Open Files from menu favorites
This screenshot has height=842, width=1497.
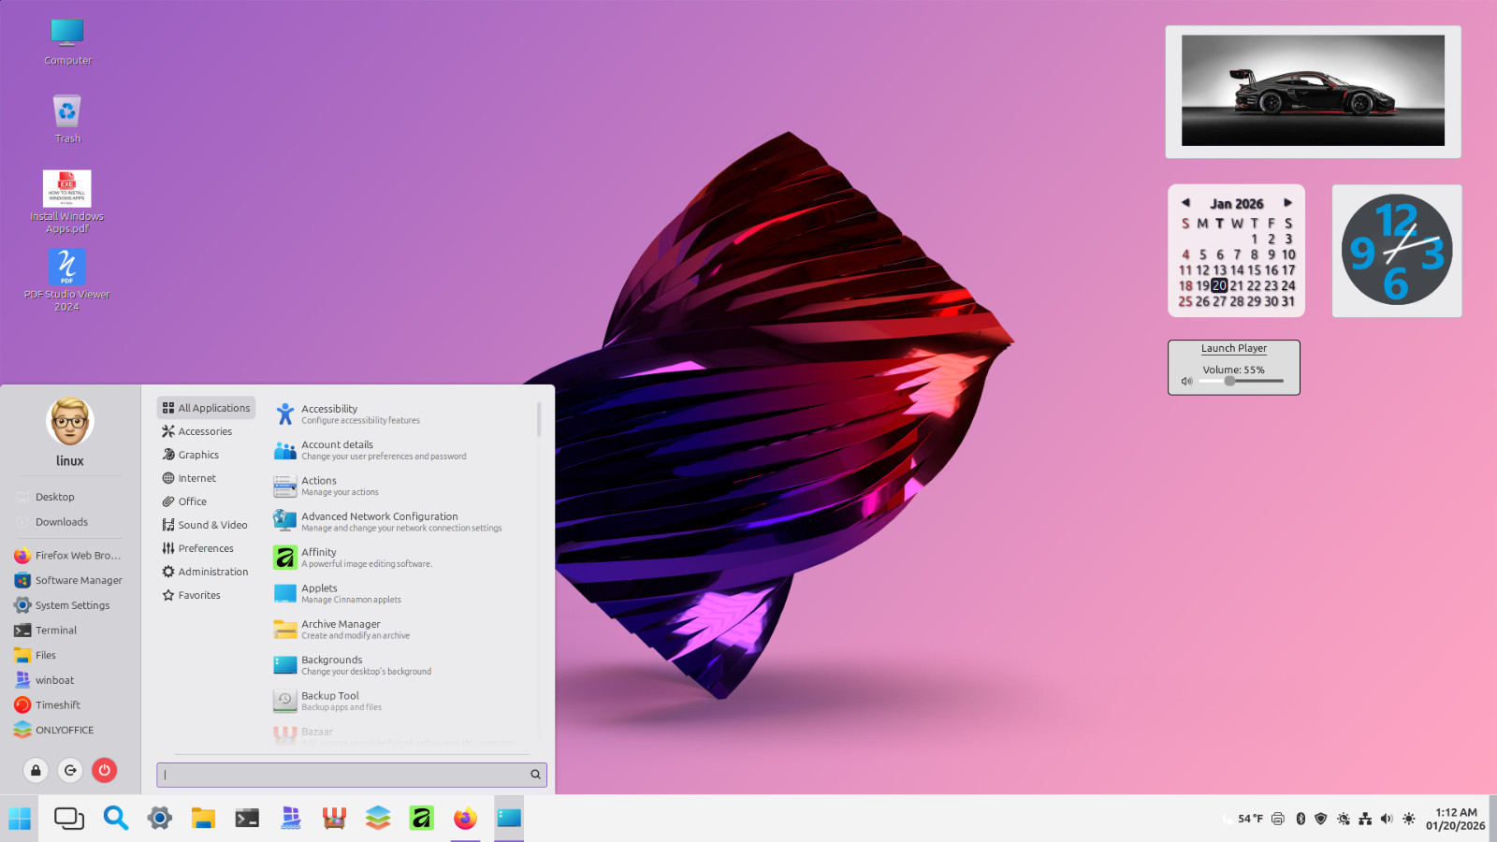(69, 655)
